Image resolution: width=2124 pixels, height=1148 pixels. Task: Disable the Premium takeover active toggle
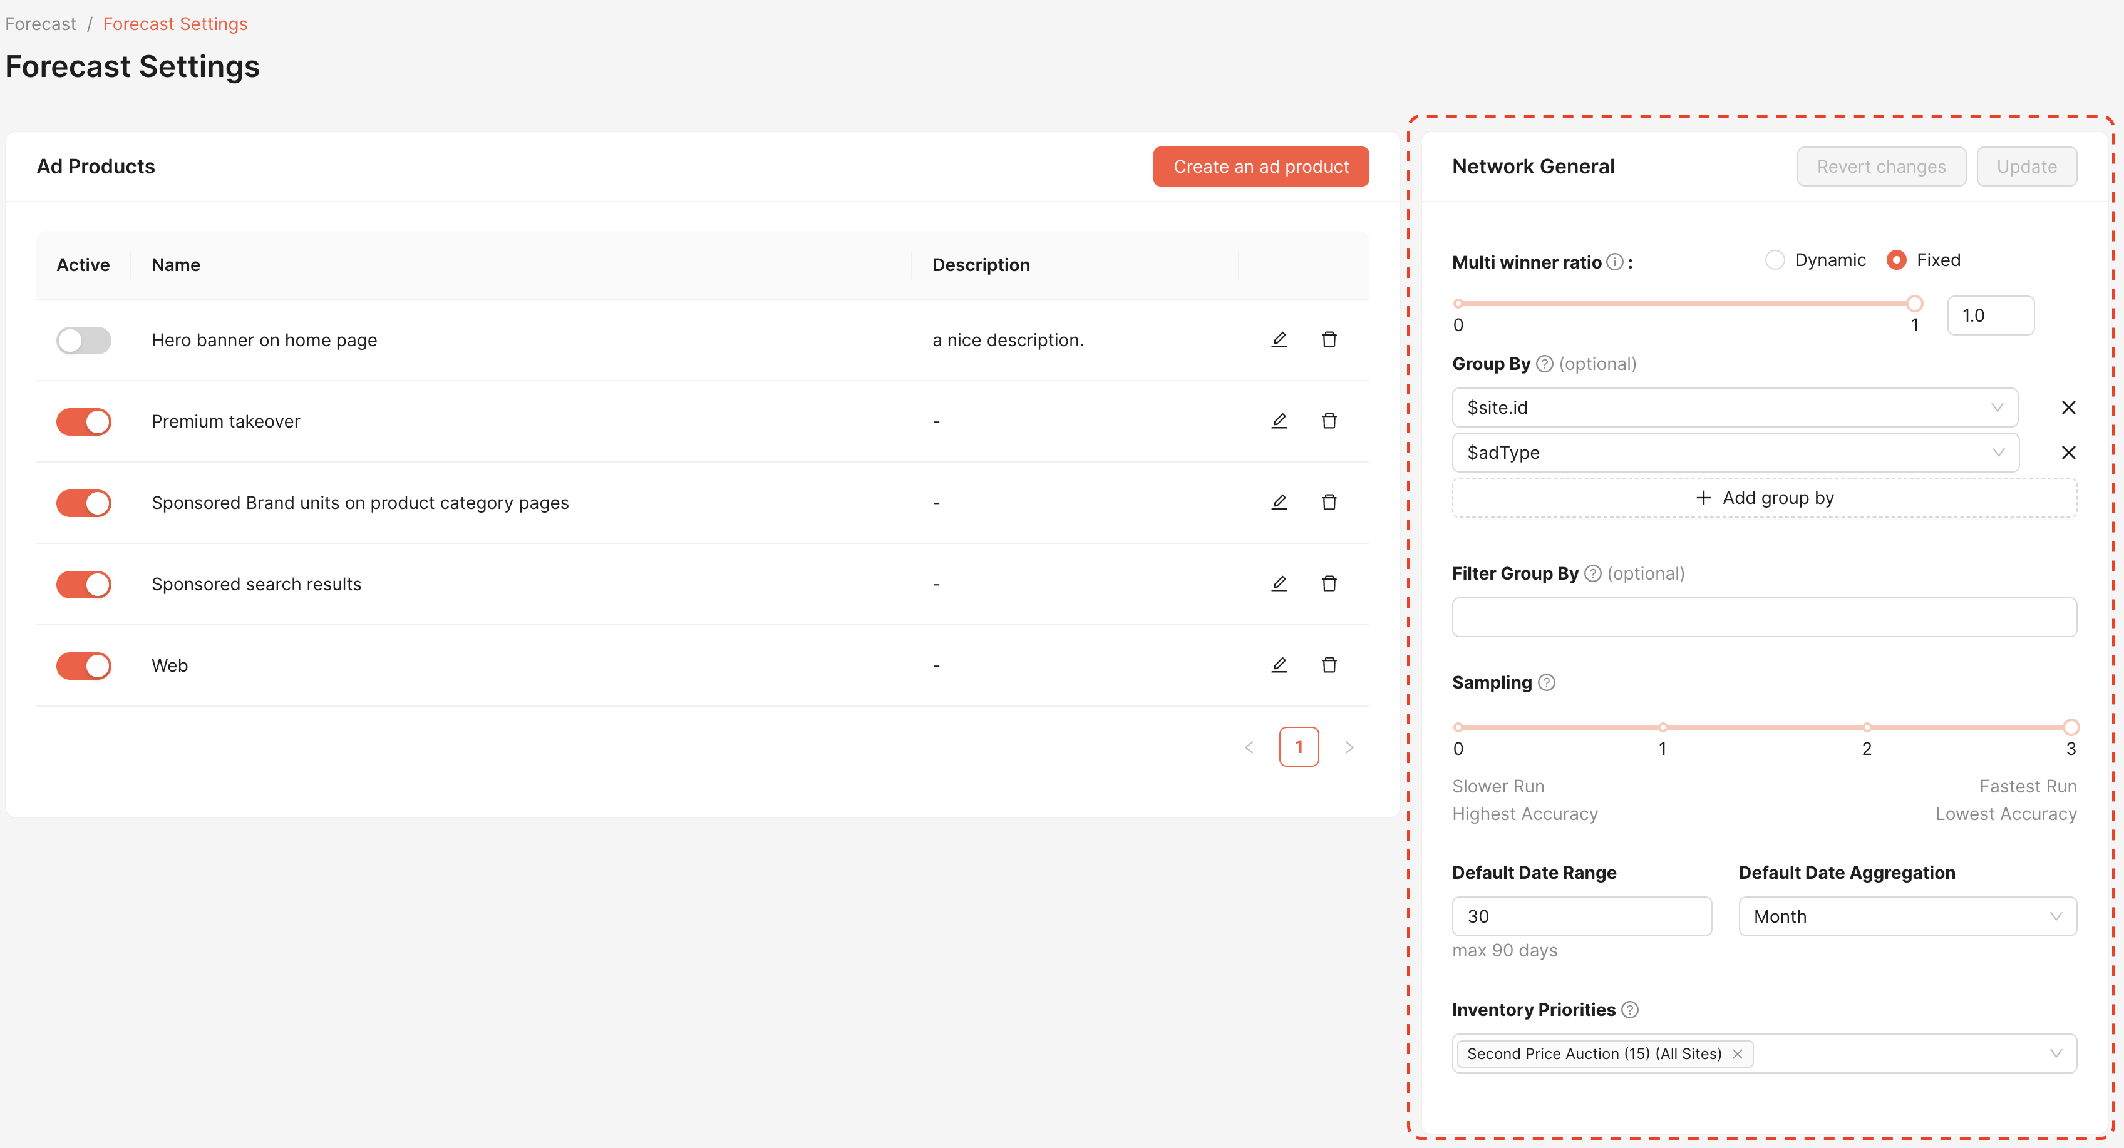coord(83,421)
